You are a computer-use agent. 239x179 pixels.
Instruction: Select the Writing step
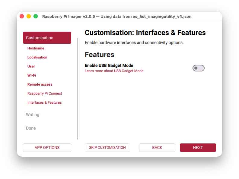click(33, 115)
